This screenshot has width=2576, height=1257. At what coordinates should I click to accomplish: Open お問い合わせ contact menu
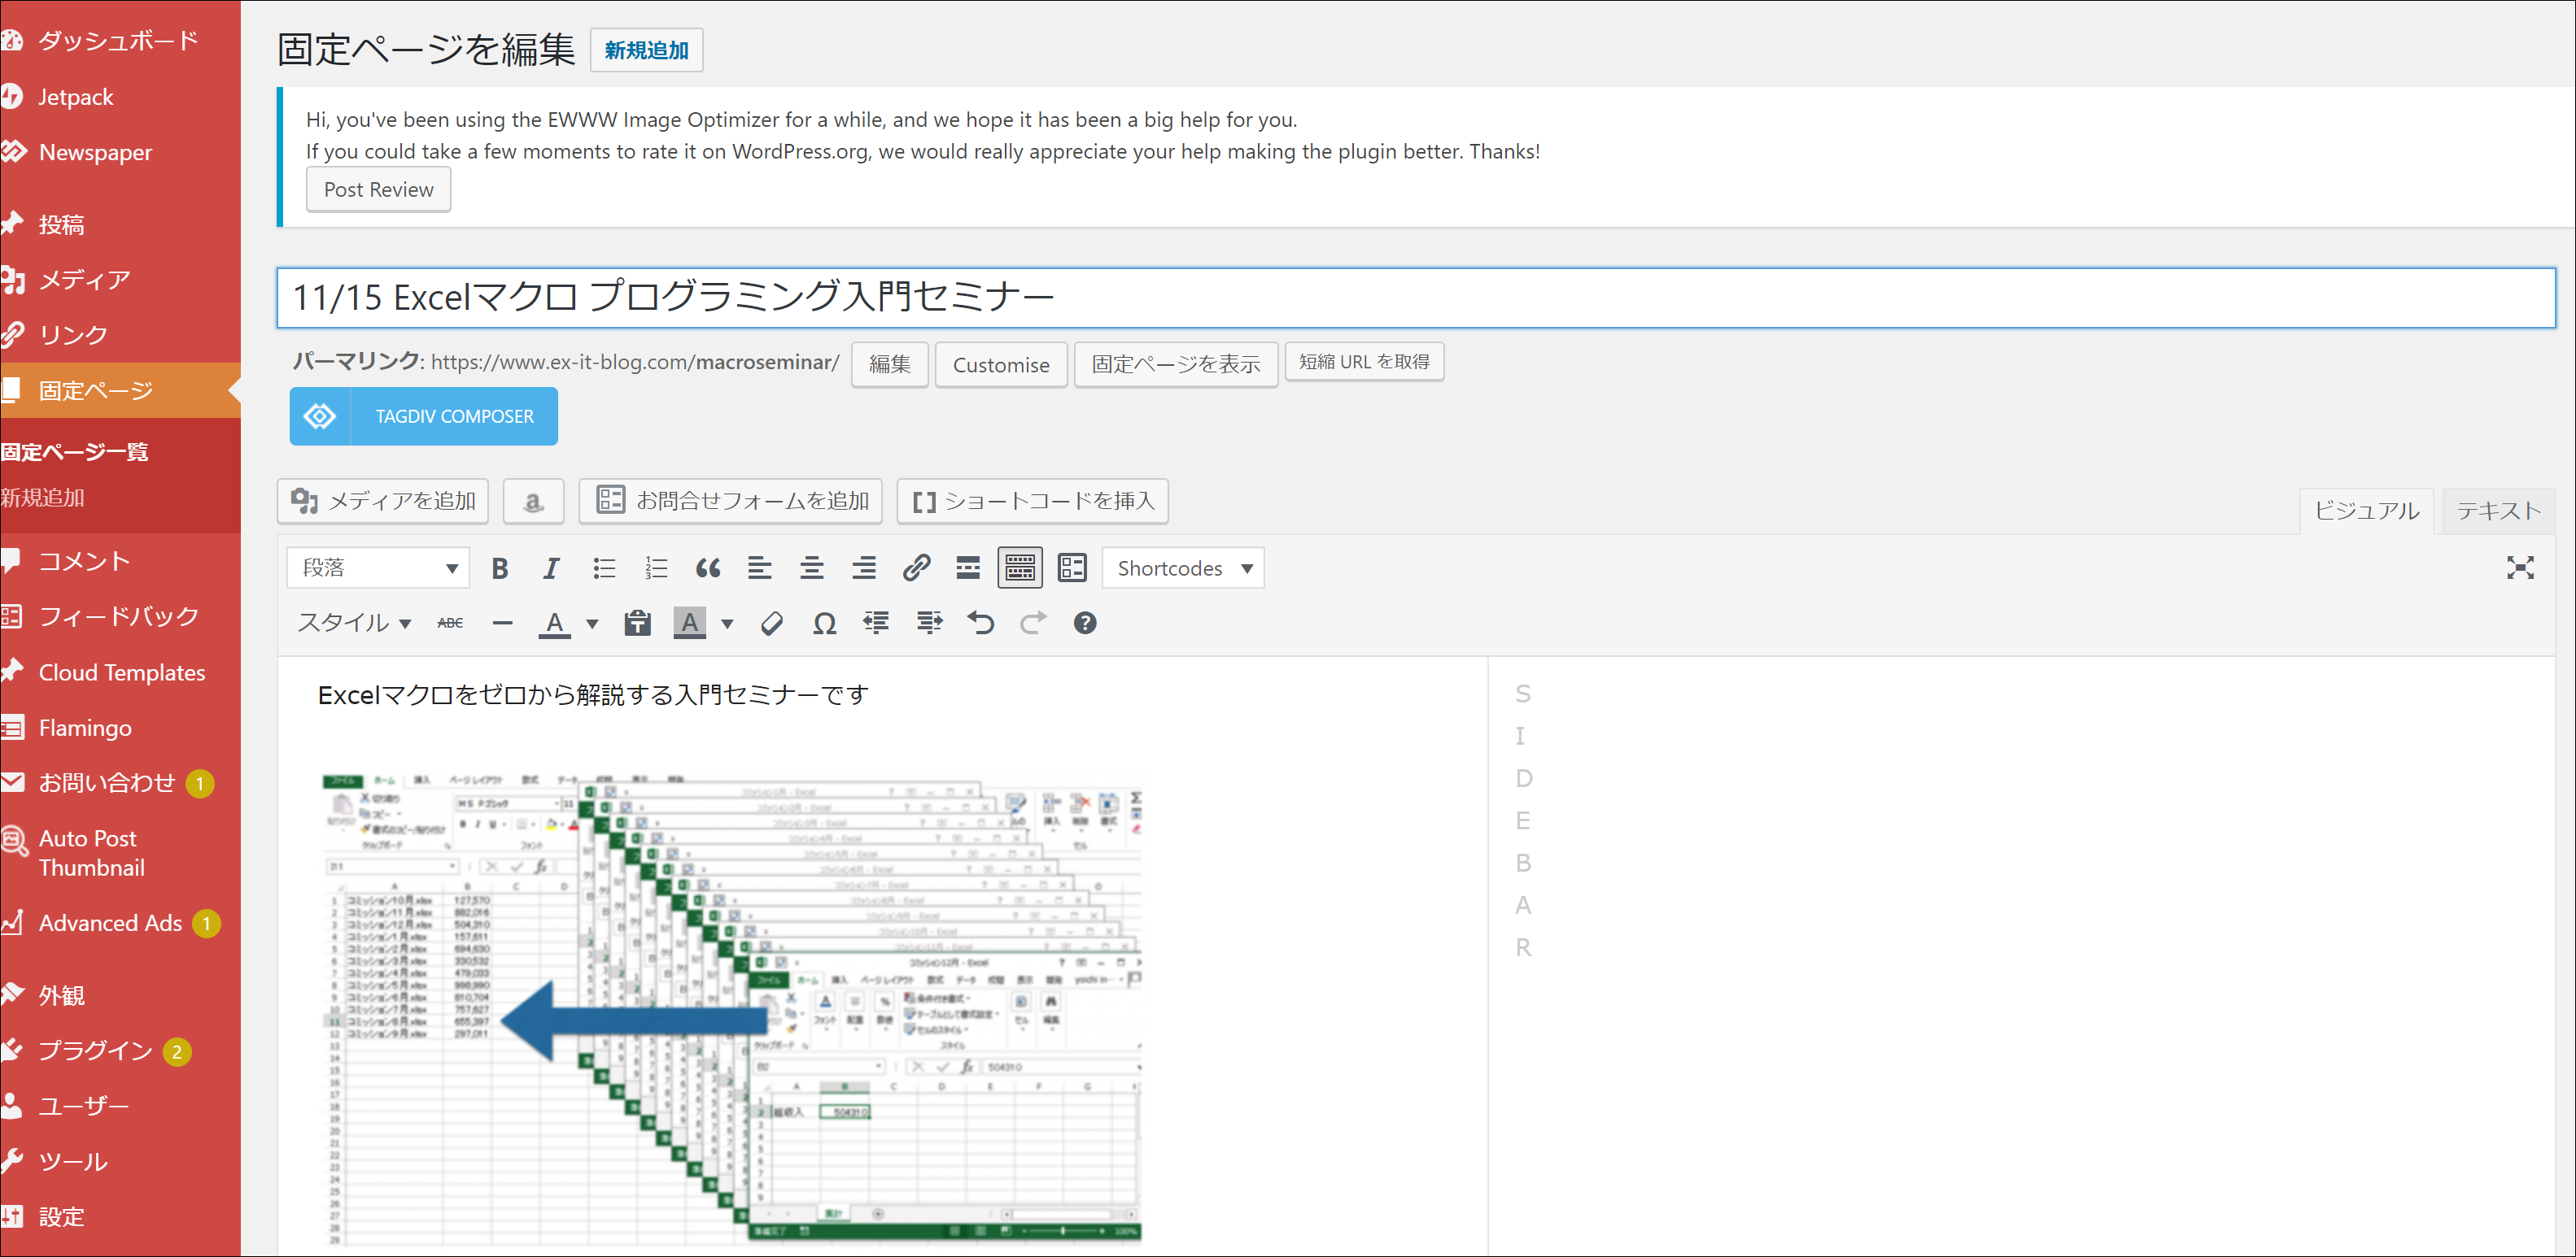(108, 783)
